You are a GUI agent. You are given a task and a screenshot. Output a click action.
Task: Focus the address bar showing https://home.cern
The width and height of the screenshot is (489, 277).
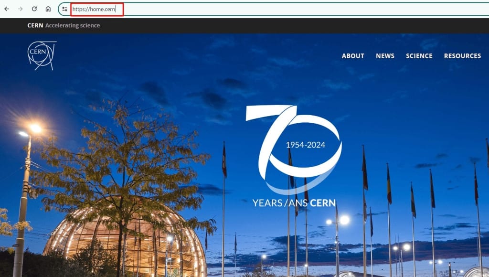point(275,9)
